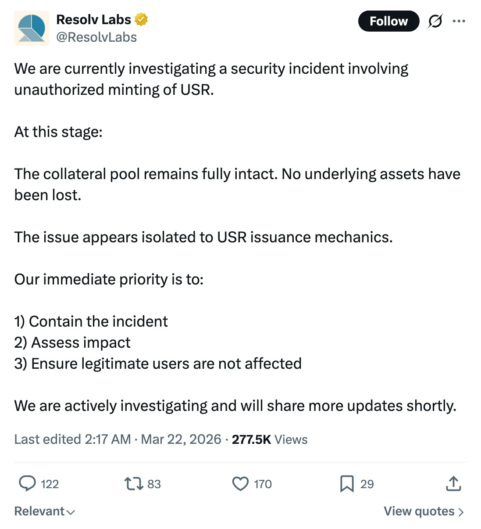Open the Last edited timestamp history
This screenshot has height=529, width=481.
118,439
